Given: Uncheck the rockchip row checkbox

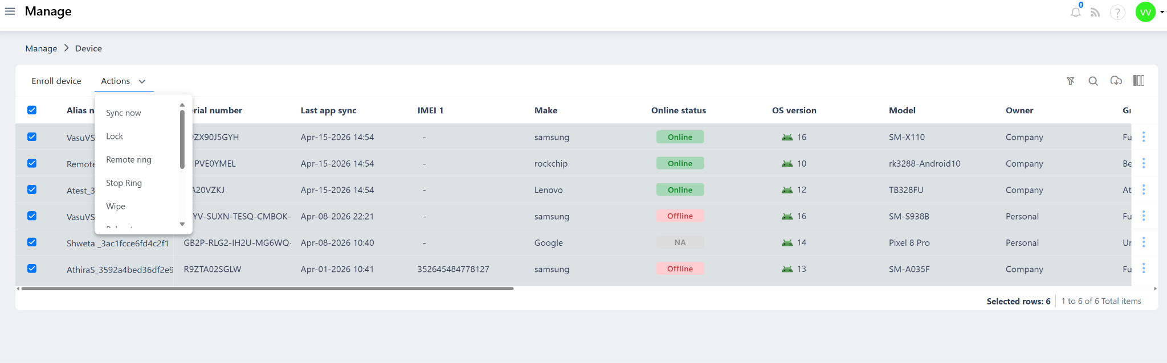Looking at the screenshot, I should [32, 163].
